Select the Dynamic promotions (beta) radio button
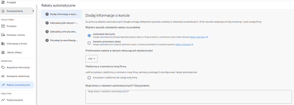The image size is (294, 105). [x=89, y=43]
